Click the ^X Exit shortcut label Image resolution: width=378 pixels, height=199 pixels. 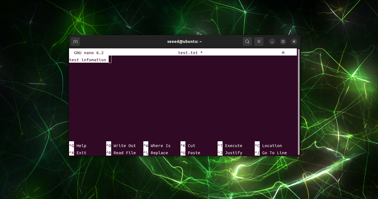(78, 153)
